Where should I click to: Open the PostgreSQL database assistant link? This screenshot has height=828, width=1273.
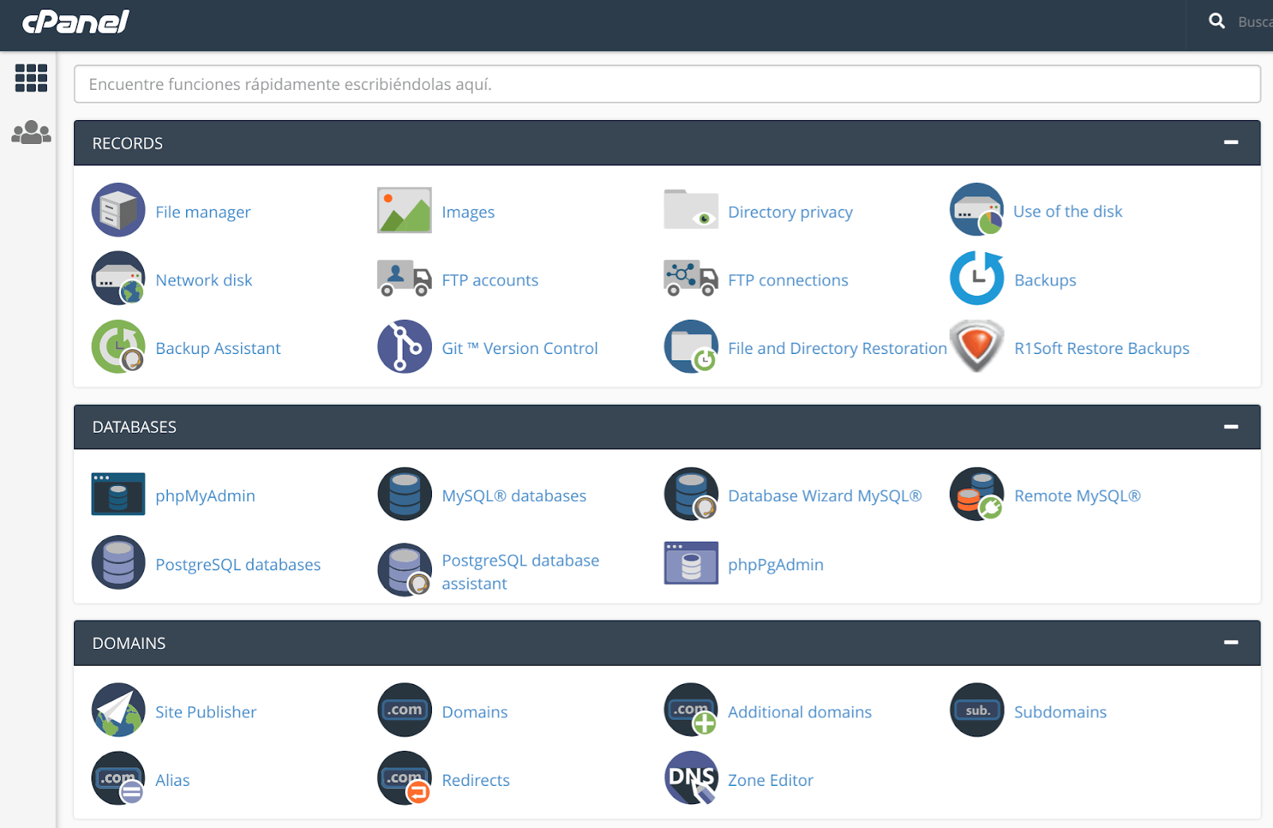(520, 572)
